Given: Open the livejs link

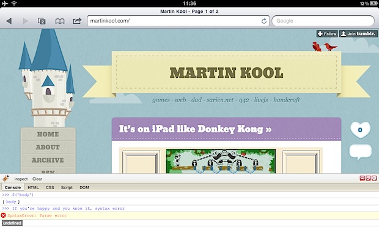Looking at the screenshot, I should (x=261, y=100).
